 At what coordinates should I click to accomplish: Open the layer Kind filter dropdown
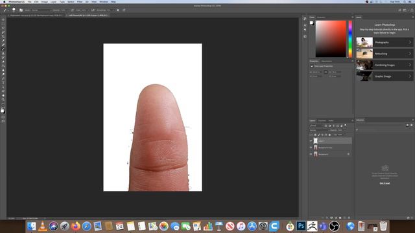point(317,126)
